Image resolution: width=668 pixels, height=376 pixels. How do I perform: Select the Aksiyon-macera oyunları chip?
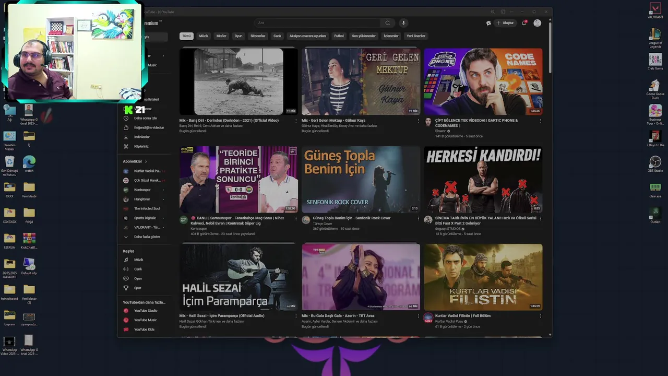(308, 36)
